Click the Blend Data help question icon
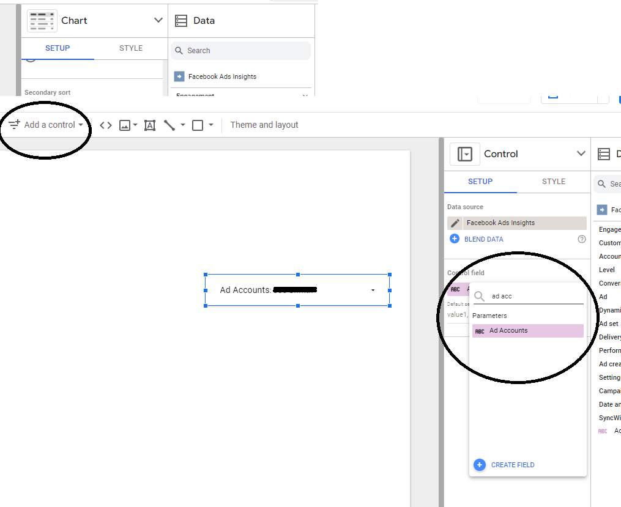The height and width of the screenshot is (507, 621). (581, 239)
